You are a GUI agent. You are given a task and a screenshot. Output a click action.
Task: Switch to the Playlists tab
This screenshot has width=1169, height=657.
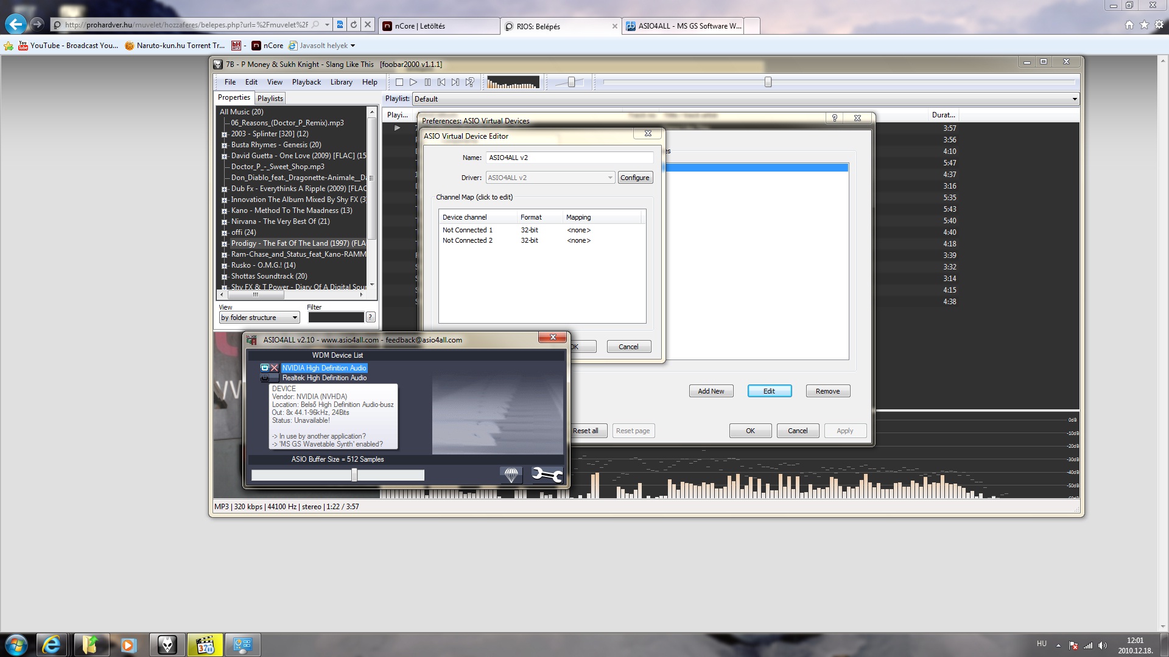[270, 99]
